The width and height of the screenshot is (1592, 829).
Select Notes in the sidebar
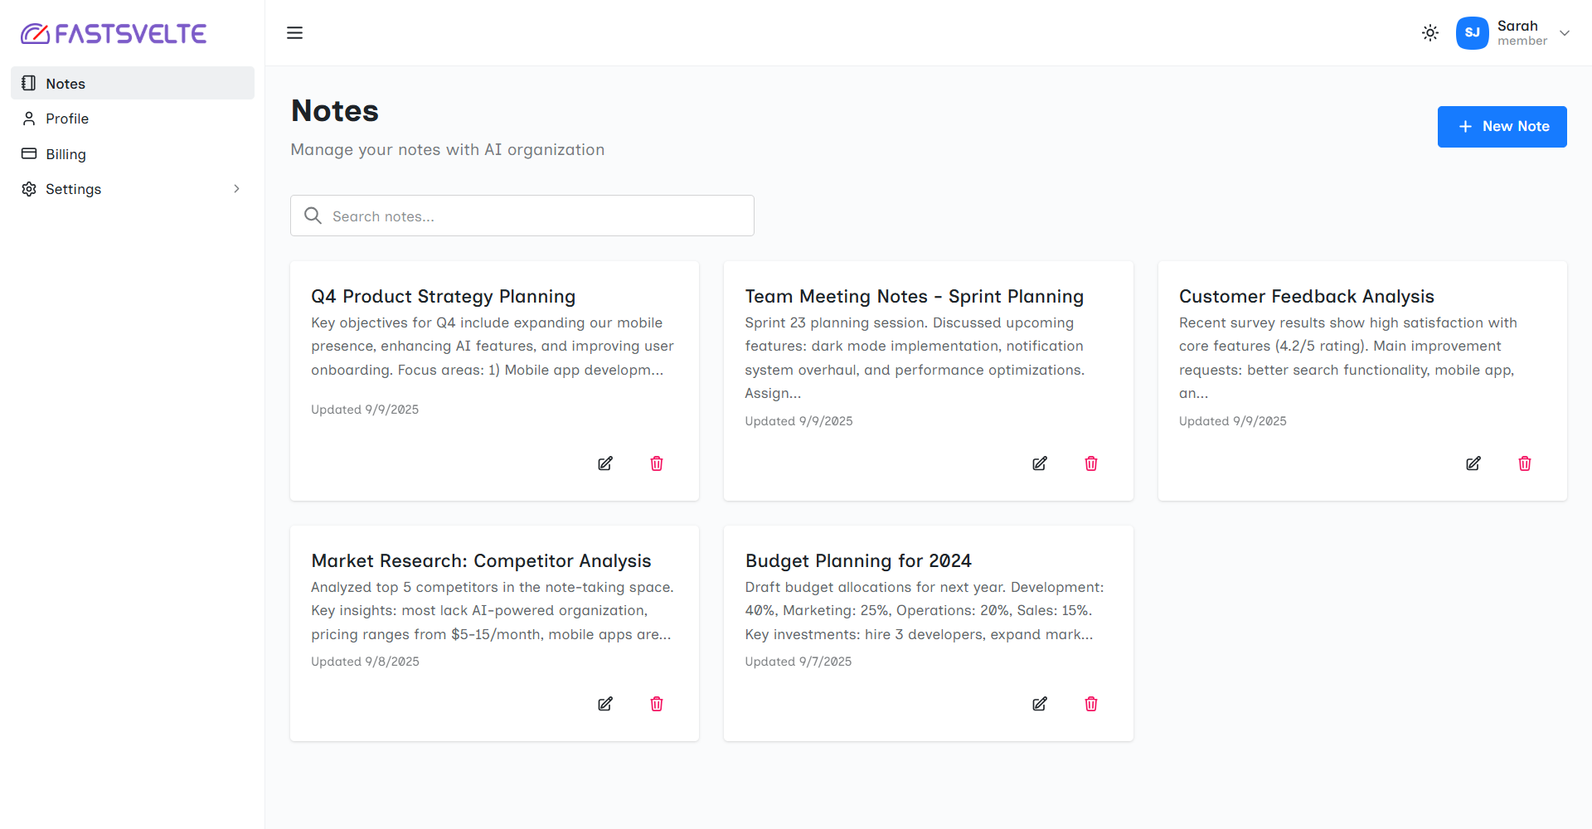click(66, 84)
